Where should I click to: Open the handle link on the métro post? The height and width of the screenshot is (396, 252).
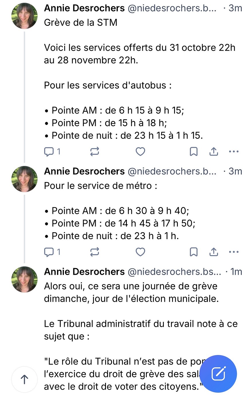tap(172, 171)
